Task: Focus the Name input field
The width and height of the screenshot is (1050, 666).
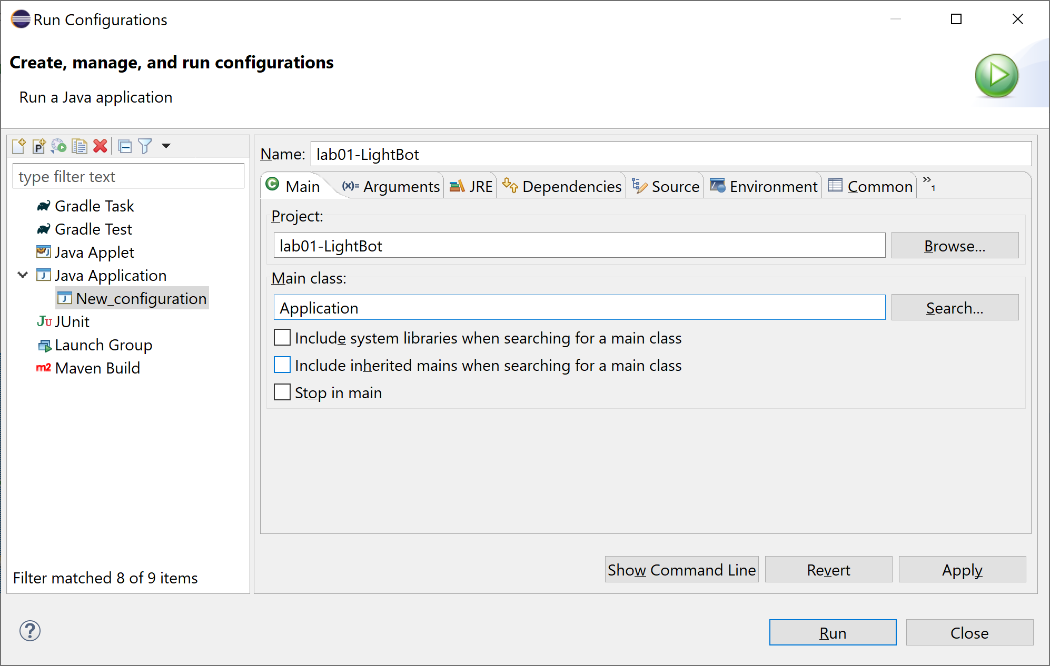Action: 671,154
